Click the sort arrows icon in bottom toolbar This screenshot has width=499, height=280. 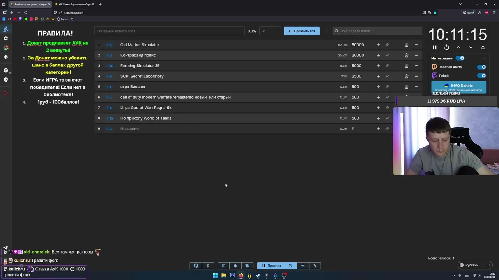click(315, 266)
